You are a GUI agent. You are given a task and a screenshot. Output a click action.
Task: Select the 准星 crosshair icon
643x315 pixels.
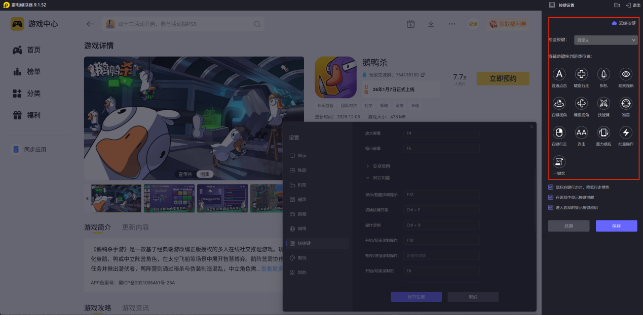click(x=626, y=104)
